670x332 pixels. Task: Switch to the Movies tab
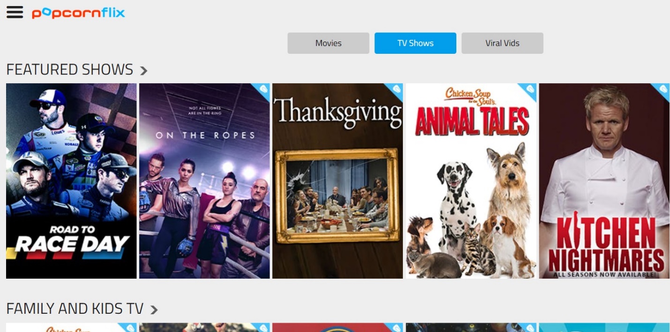pyautogui.click(x=328, y=43)
